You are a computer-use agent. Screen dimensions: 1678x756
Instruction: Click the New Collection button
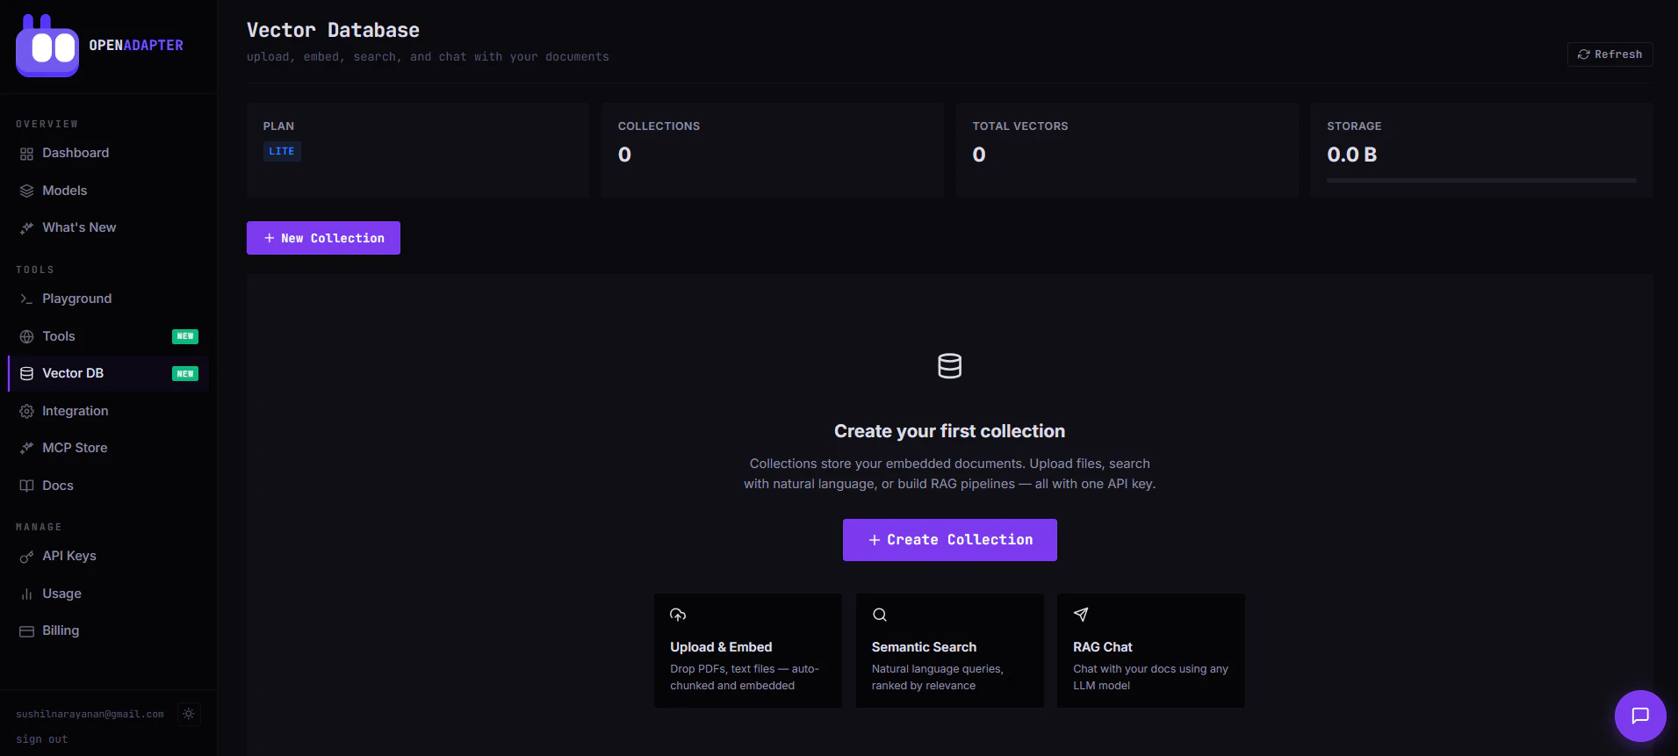coord(323,238)
